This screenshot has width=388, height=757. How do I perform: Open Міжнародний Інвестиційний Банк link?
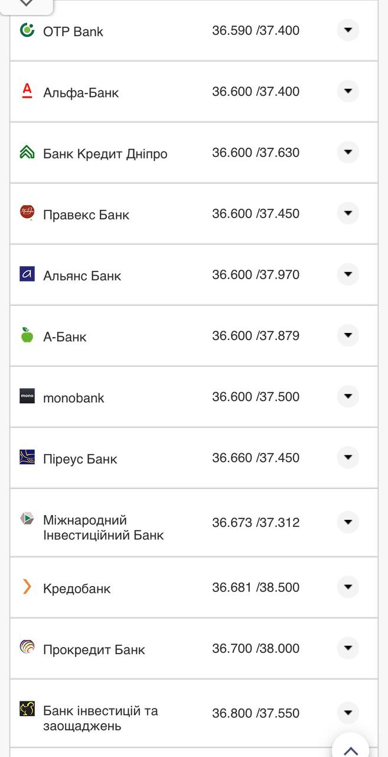pos(103,528)
